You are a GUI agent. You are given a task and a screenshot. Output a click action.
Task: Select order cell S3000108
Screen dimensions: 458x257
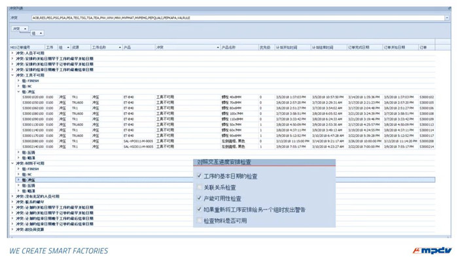click(x=427, y=113)
